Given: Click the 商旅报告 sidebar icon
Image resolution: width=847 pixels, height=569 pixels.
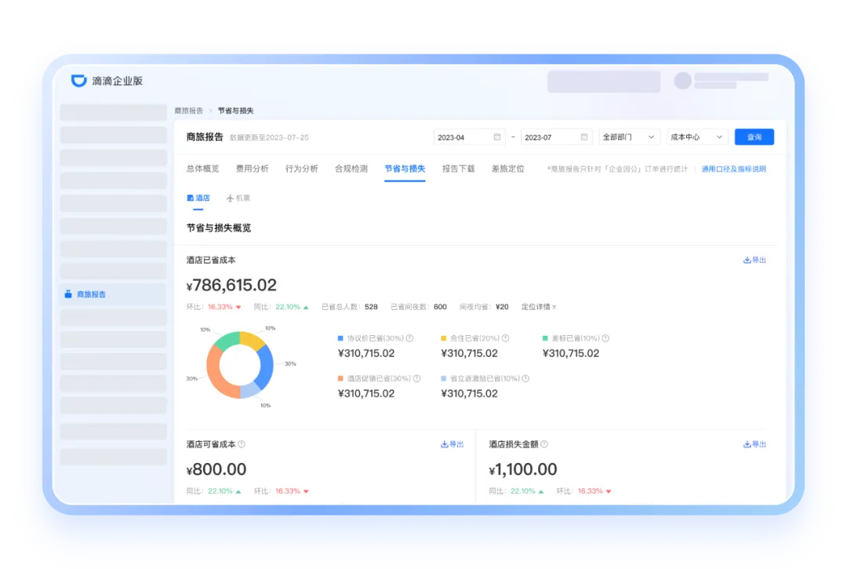Looking at the screenshot, I should click(68, 294).
